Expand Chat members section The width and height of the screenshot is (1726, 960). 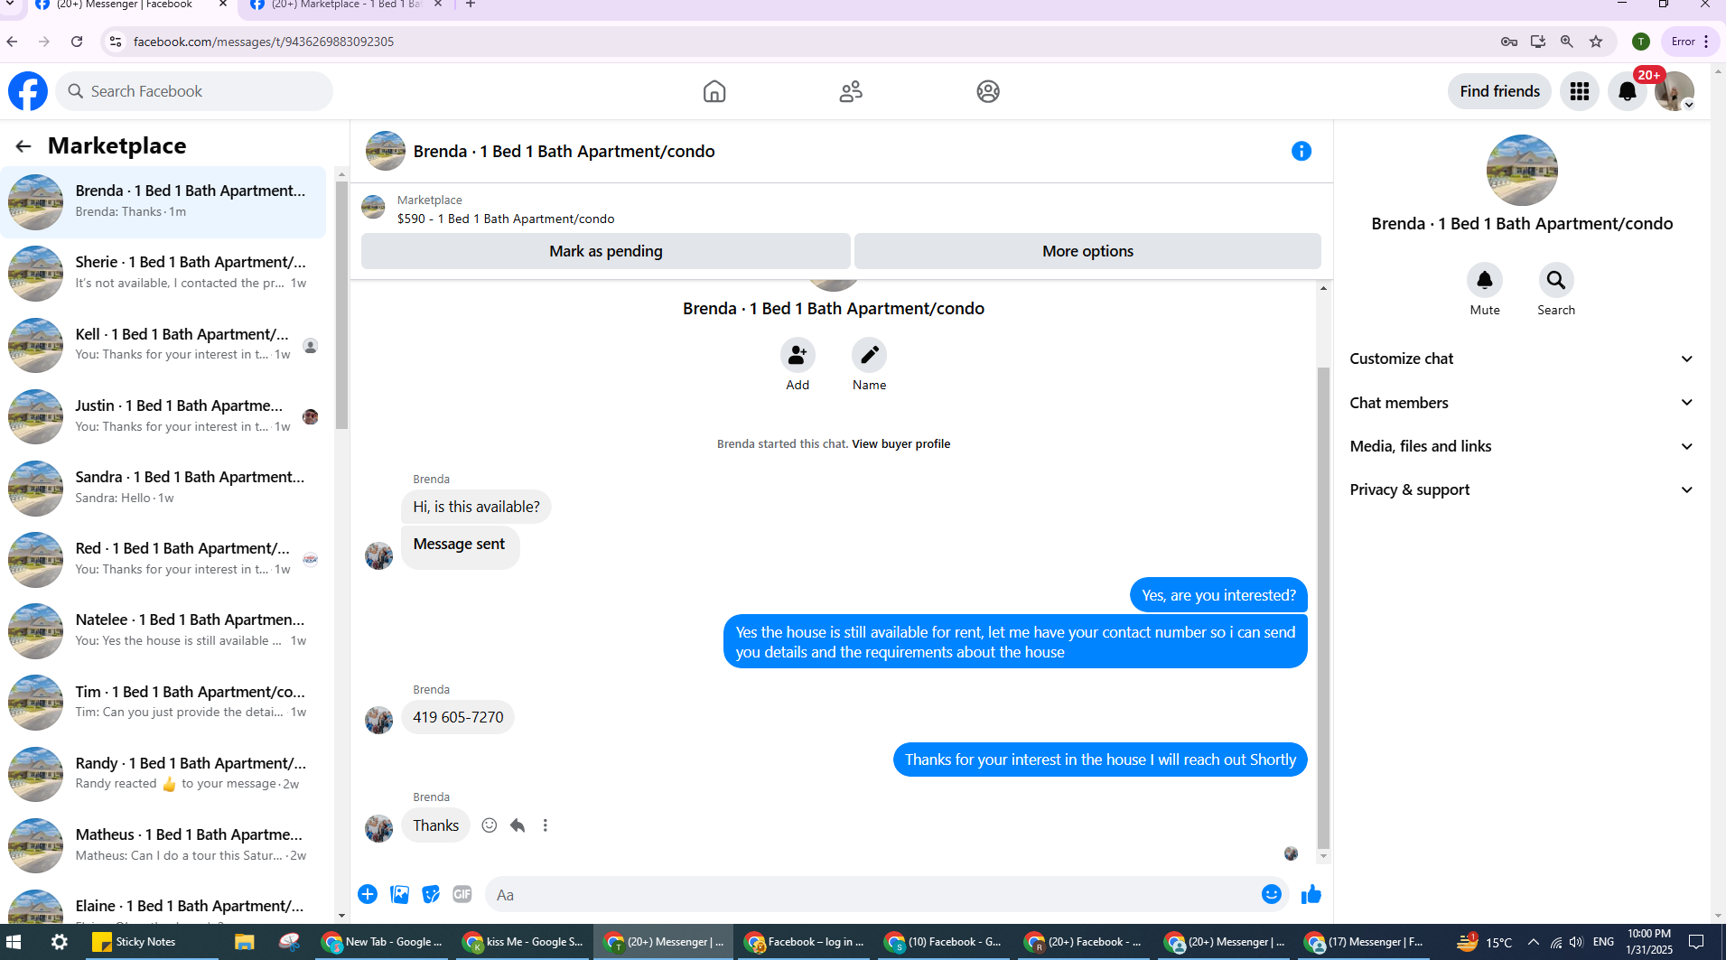tap(1521, 403)
